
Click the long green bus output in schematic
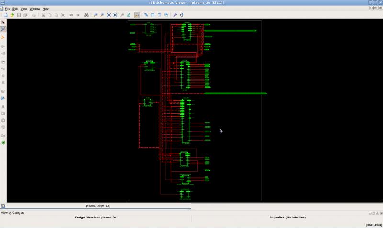click(235, 93)
